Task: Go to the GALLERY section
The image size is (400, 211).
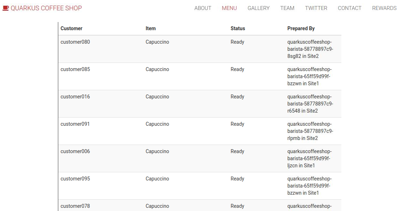Action: pos(258,8)
